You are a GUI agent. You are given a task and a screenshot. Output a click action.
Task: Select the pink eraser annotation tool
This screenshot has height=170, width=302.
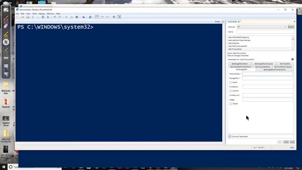pyautogui.click(x=6, y=26)
